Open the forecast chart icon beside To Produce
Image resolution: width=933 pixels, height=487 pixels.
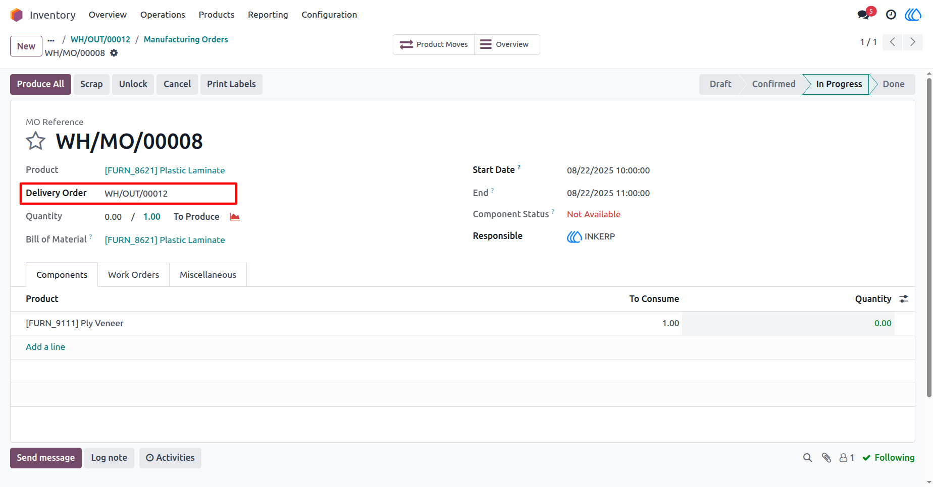click(x=235, y=217)
